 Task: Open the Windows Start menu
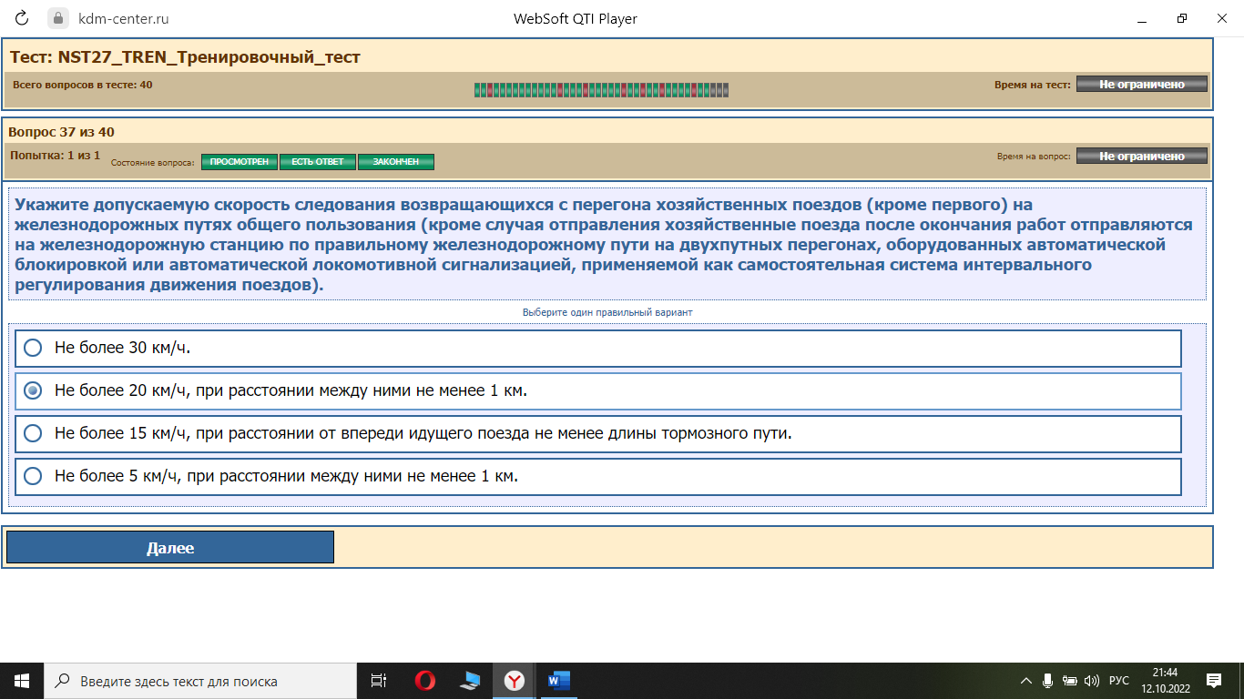(x=22, y=681)
